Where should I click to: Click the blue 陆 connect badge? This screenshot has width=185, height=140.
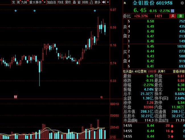(x=172, y=11)
